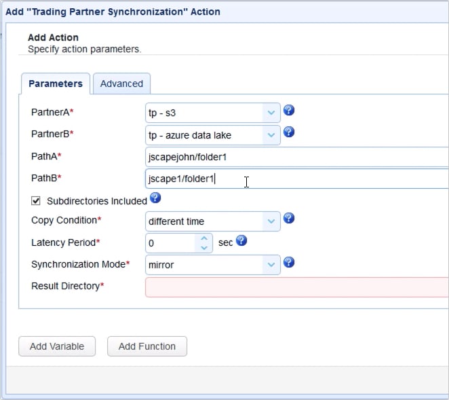Click the Add Function button

147,346
